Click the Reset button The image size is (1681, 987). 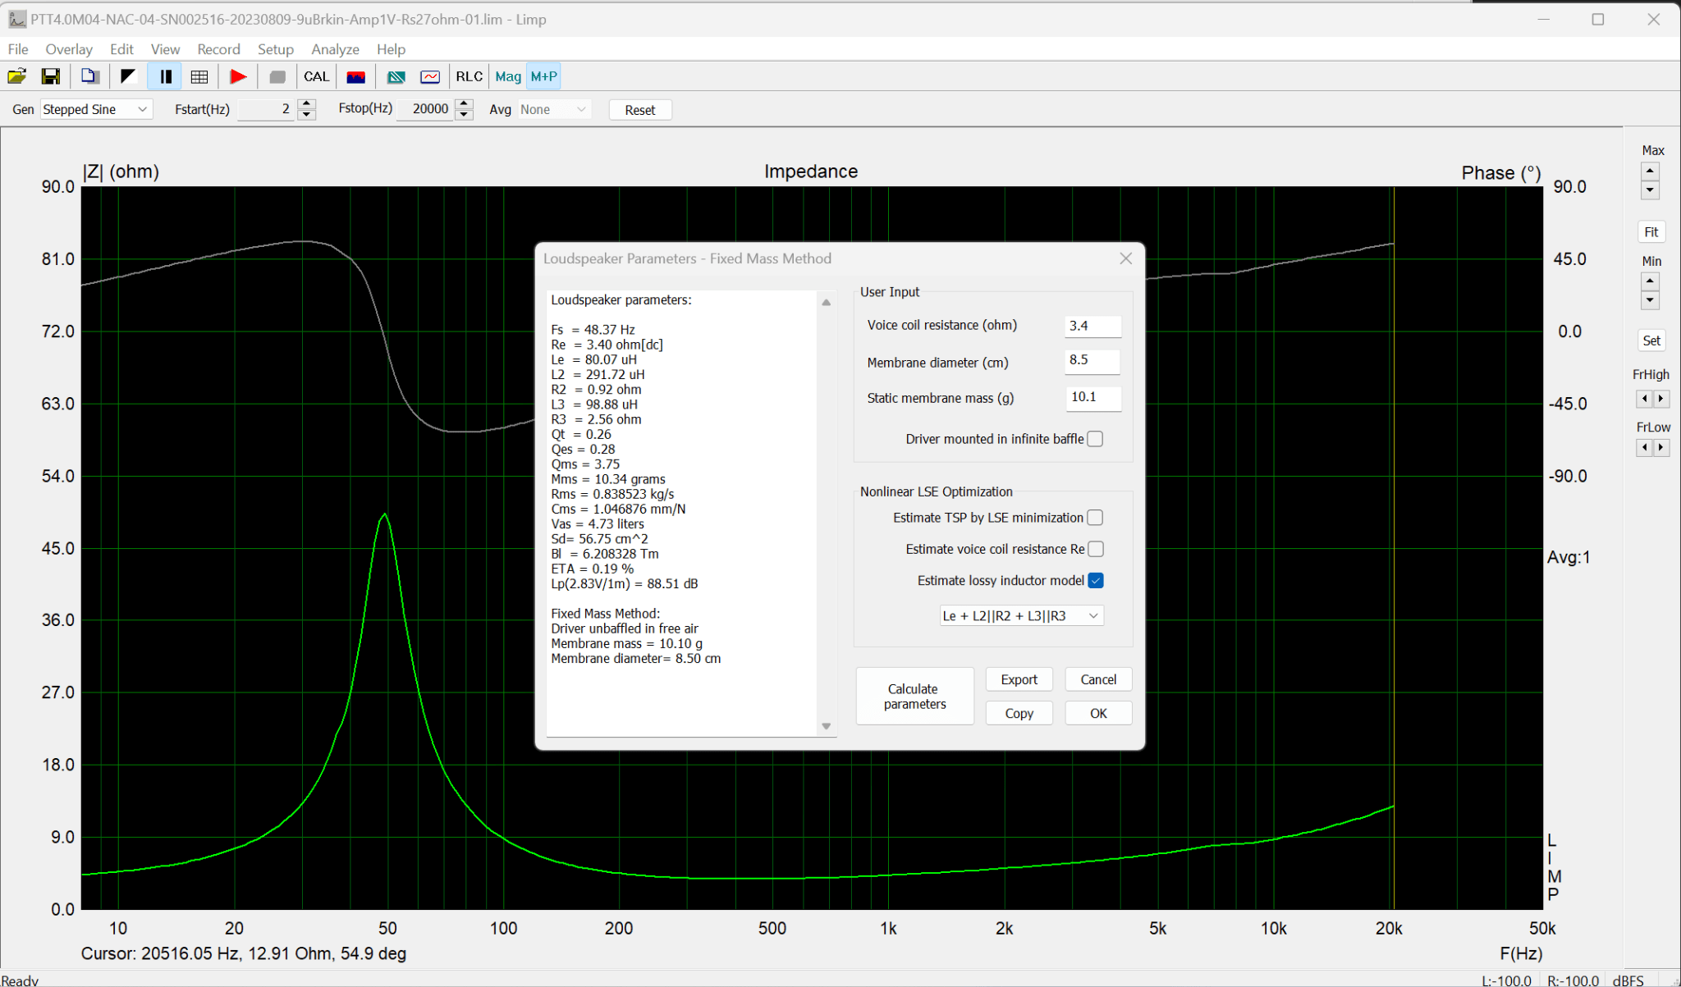[640, 110]
